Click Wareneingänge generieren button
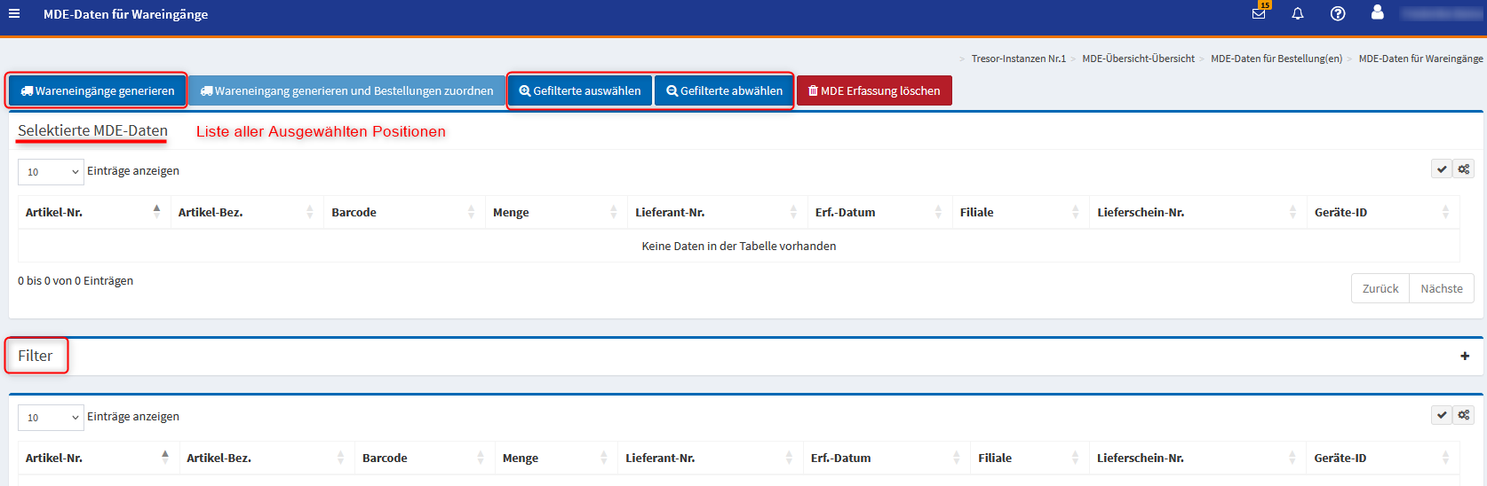This screenshot has height=486, width=1487. point(98,90)
